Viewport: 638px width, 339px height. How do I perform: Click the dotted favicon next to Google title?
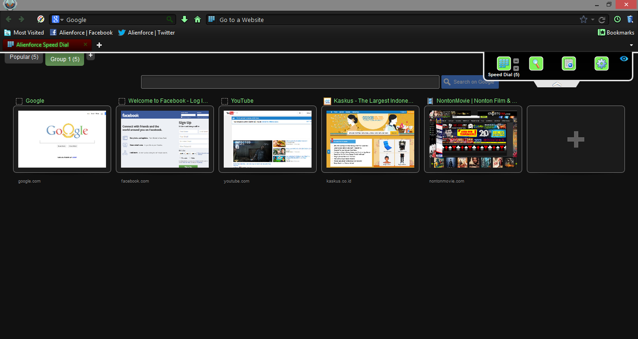(19, 101)
